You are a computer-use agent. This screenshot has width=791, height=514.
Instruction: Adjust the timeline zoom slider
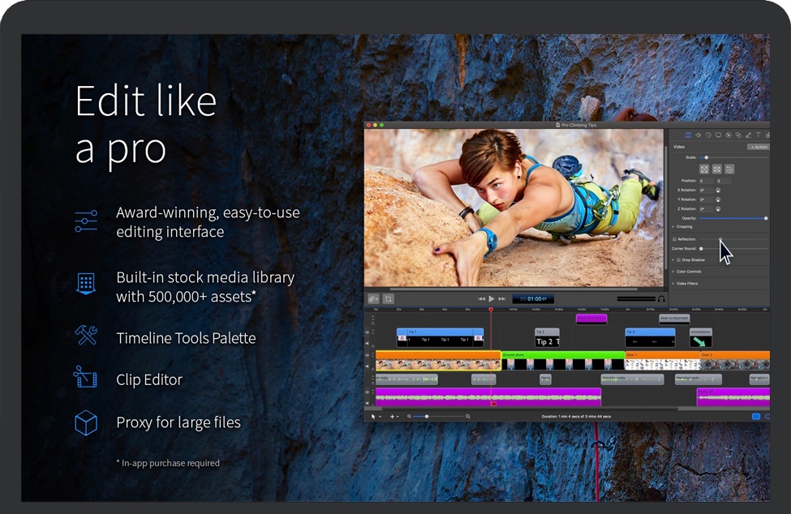438,417
